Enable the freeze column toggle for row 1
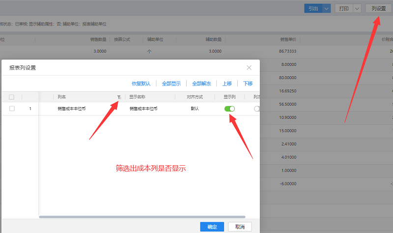 (x=256, y=109)
